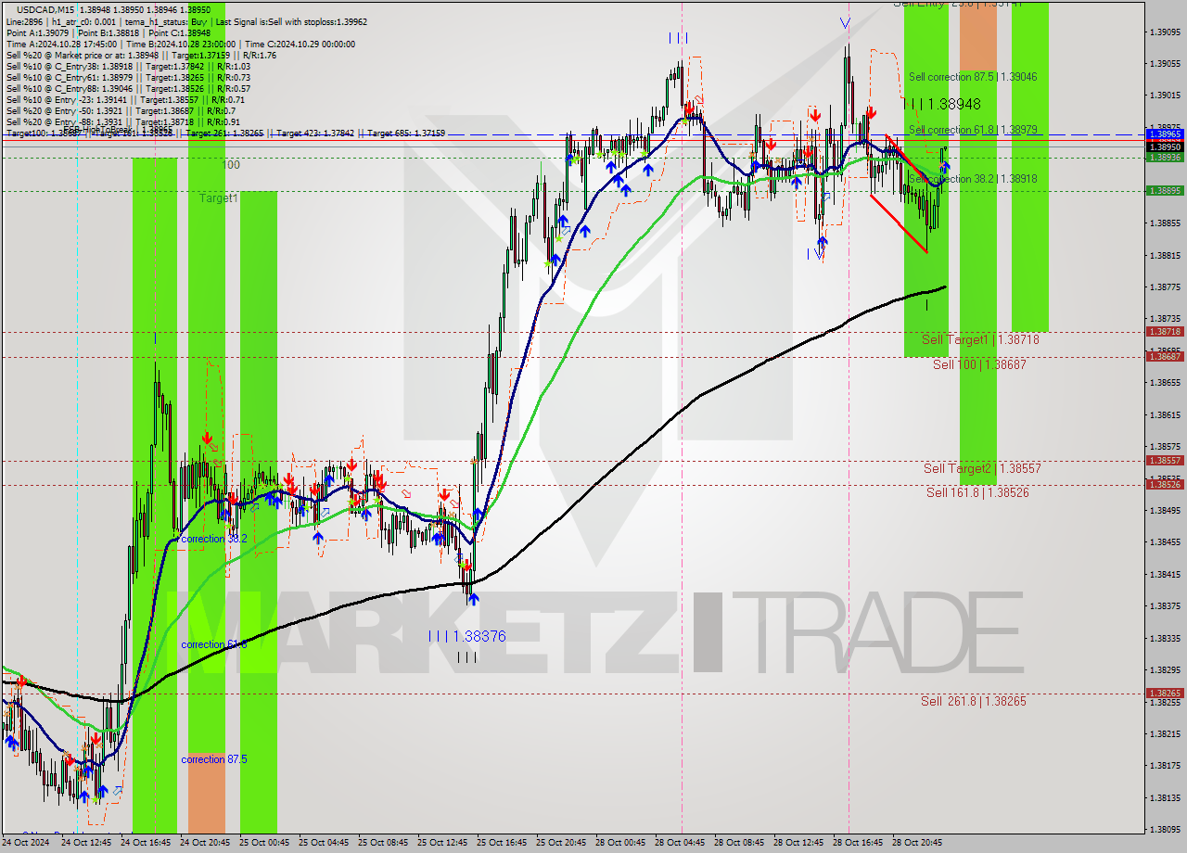
Task: Click the '24 Oct 16:45' time axis label
Action: tap(146, 843)
